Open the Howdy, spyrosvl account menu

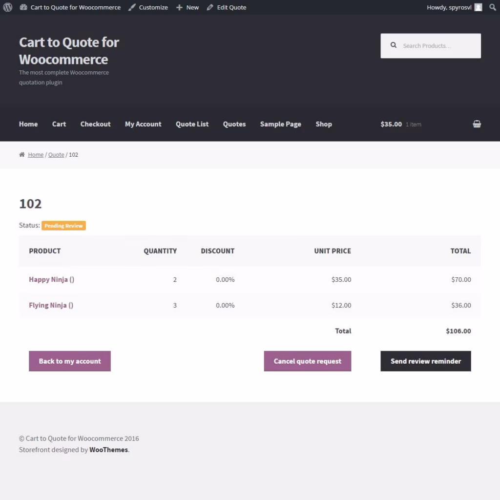pyautogui.click(x=454, y=7)
